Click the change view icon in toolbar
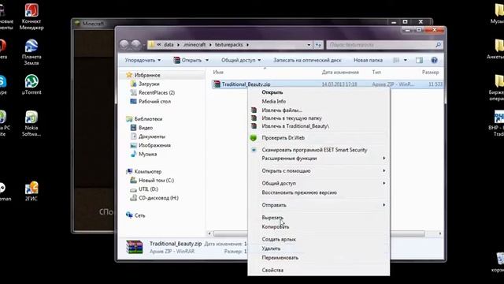 (396, 60)
